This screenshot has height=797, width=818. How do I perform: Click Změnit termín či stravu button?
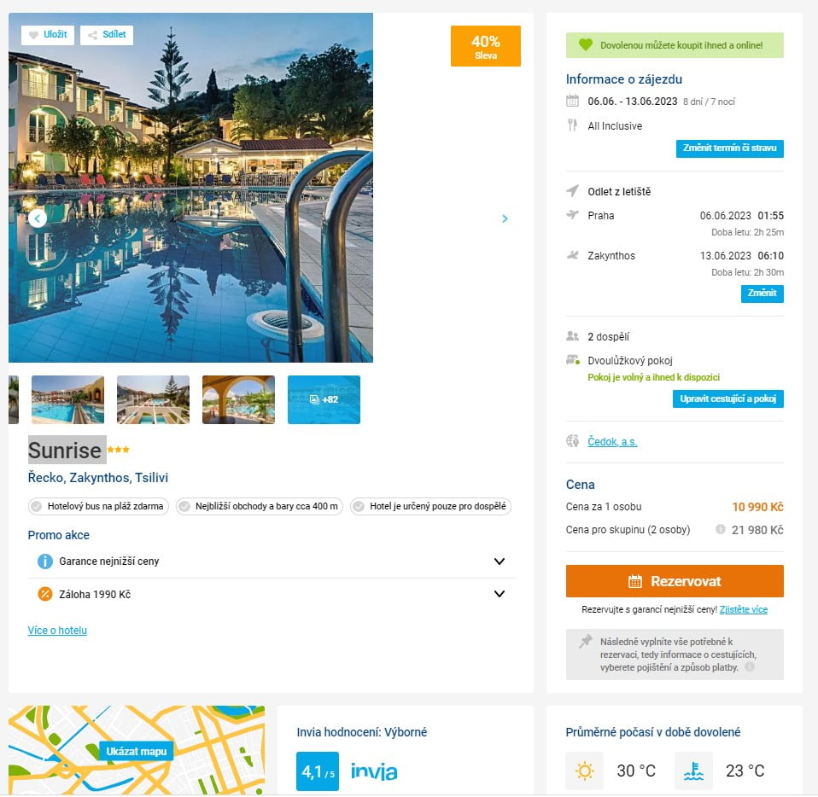tap(729, 148)
